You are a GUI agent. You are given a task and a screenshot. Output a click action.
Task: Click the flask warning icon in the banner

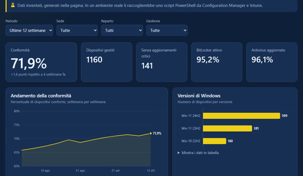click(x=13, y=5)
